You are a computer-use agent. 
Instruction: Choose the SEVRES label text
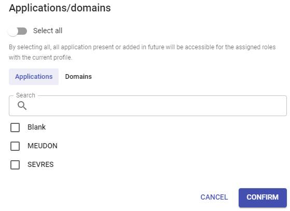(40, 164)
